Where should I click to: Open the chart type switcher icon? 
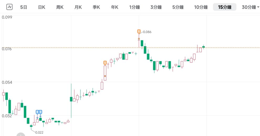[x=9, y=7]
